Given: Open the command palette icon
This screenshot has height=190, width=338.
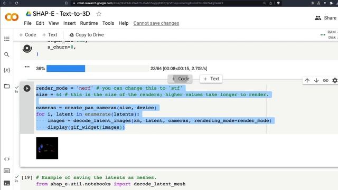Looking at the screenshot, I should click(7, 171).
